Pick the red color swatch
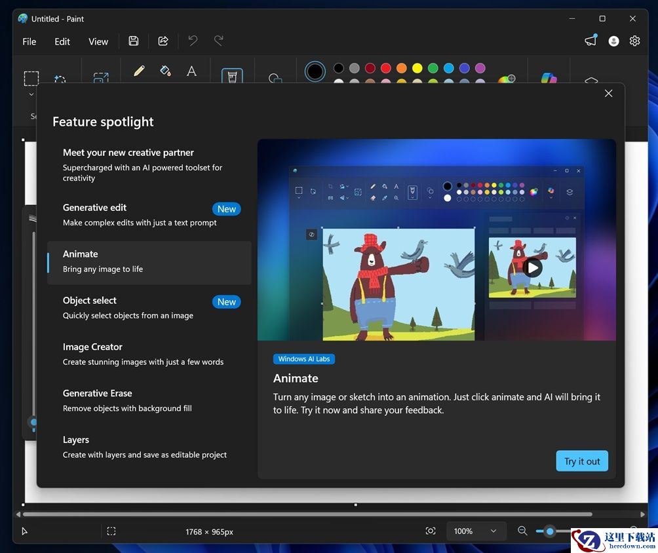The height and width of the screenshot is (553, 658). click(x=386, y=68)
